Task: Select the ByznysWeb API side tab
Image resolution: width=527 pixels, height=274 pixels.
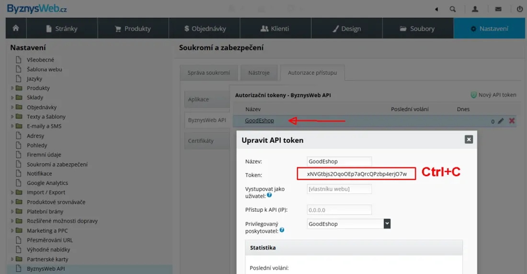Action: click(x=207, y=120)
